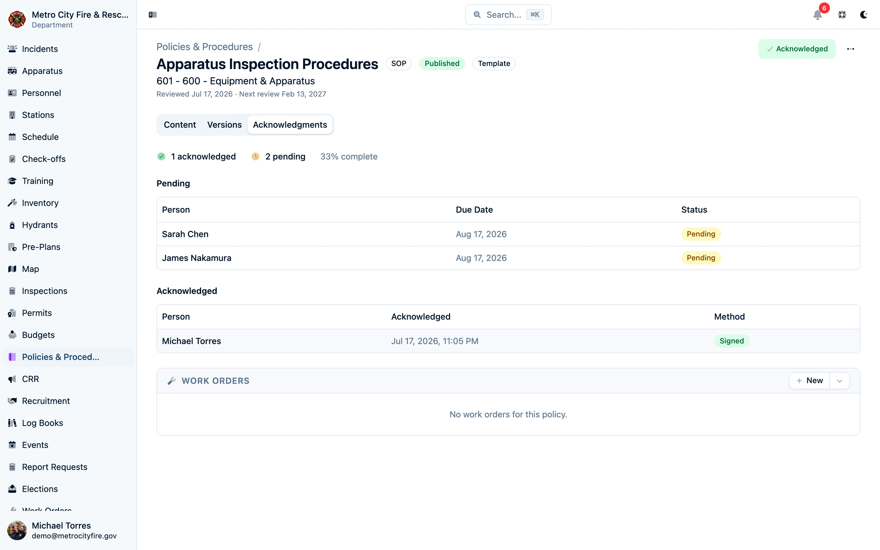Click the Events calendar star icon

tap(12, 445)
